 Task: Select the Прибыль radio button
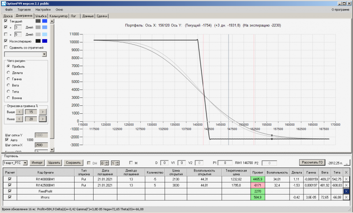8,66
